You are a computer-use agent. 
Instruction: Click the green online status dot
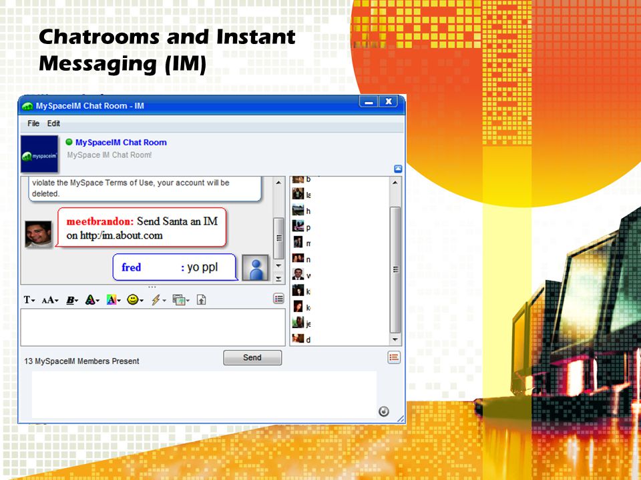69,142
